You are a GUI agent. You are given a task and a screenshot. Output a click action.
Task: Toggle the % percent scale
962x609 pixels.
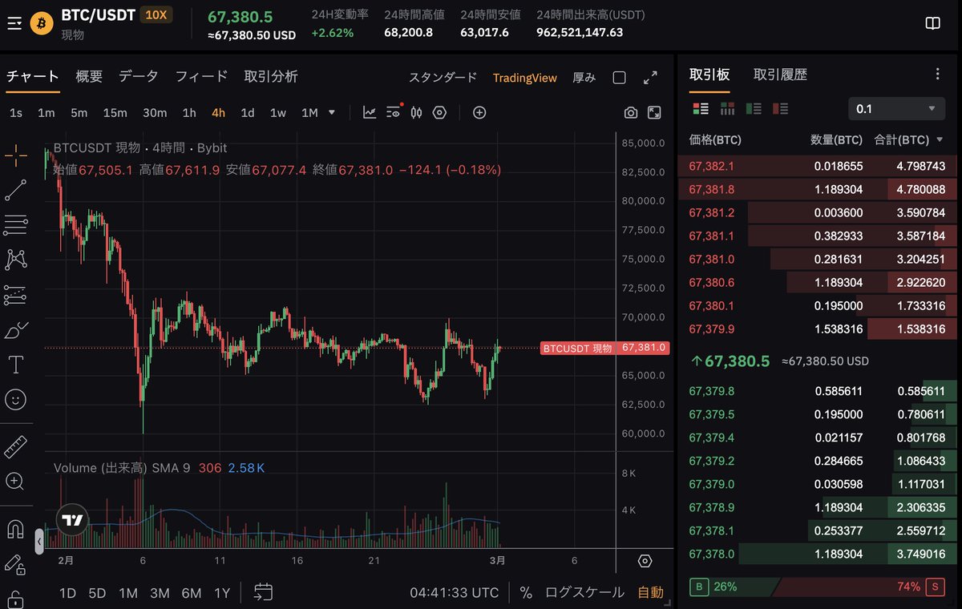click(x=526, y=593)
